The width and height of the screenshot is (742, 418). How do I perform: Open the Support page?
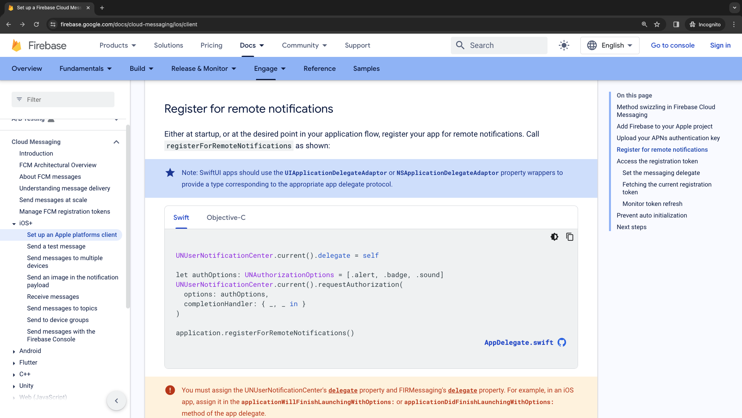pyautogui.click(x=358, y=45)
